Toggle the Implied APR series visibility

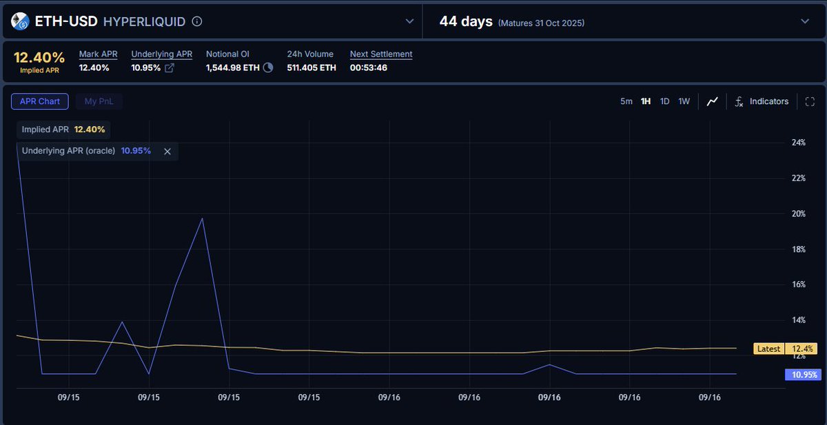point(63,129)
